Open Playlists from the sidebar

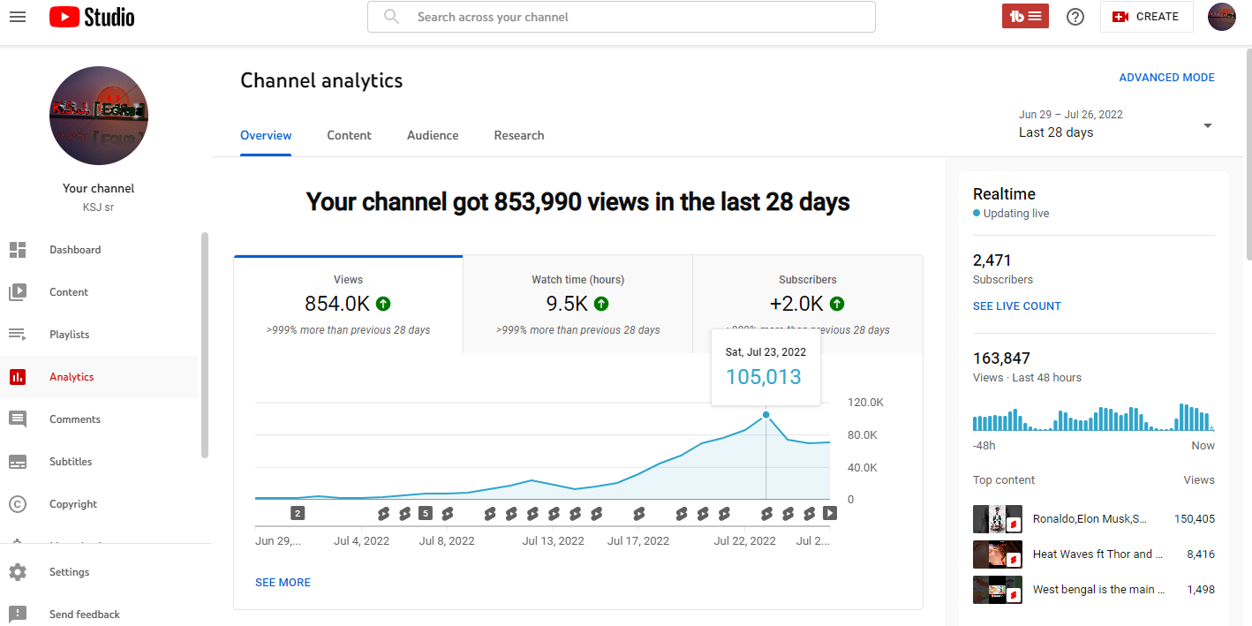[69, 335]
